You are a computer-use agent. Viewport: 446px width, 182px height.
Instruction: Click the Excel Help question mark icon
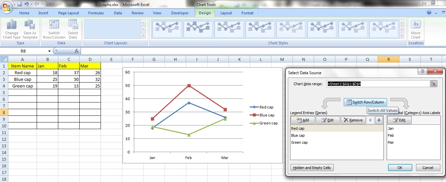pyautogui.click(x=429, y=13)
